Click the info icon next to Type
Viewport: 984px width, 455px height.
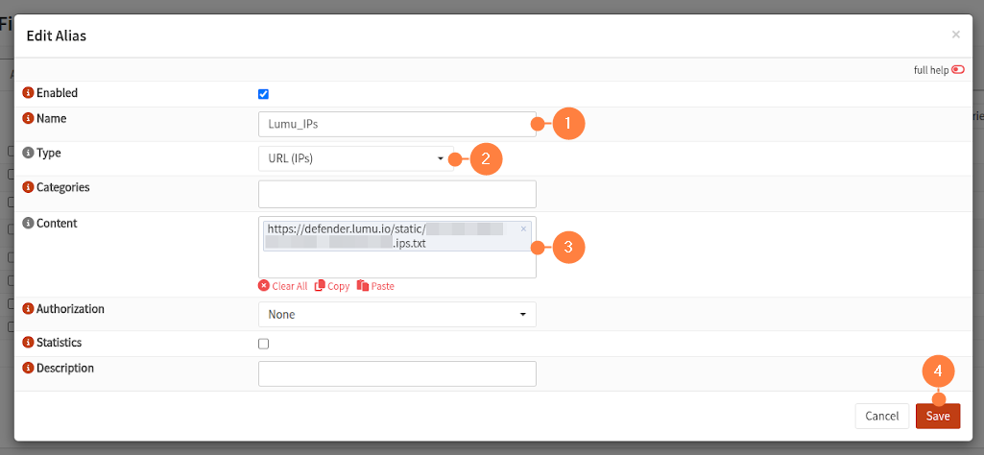coord(28,154)
